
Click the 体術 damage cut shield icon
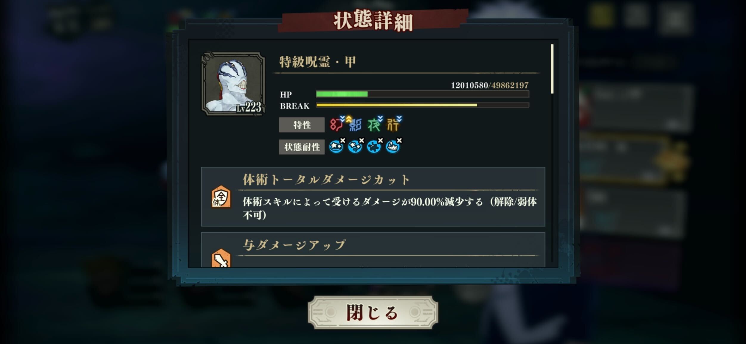pyautogui.click(x=221, y=197)
